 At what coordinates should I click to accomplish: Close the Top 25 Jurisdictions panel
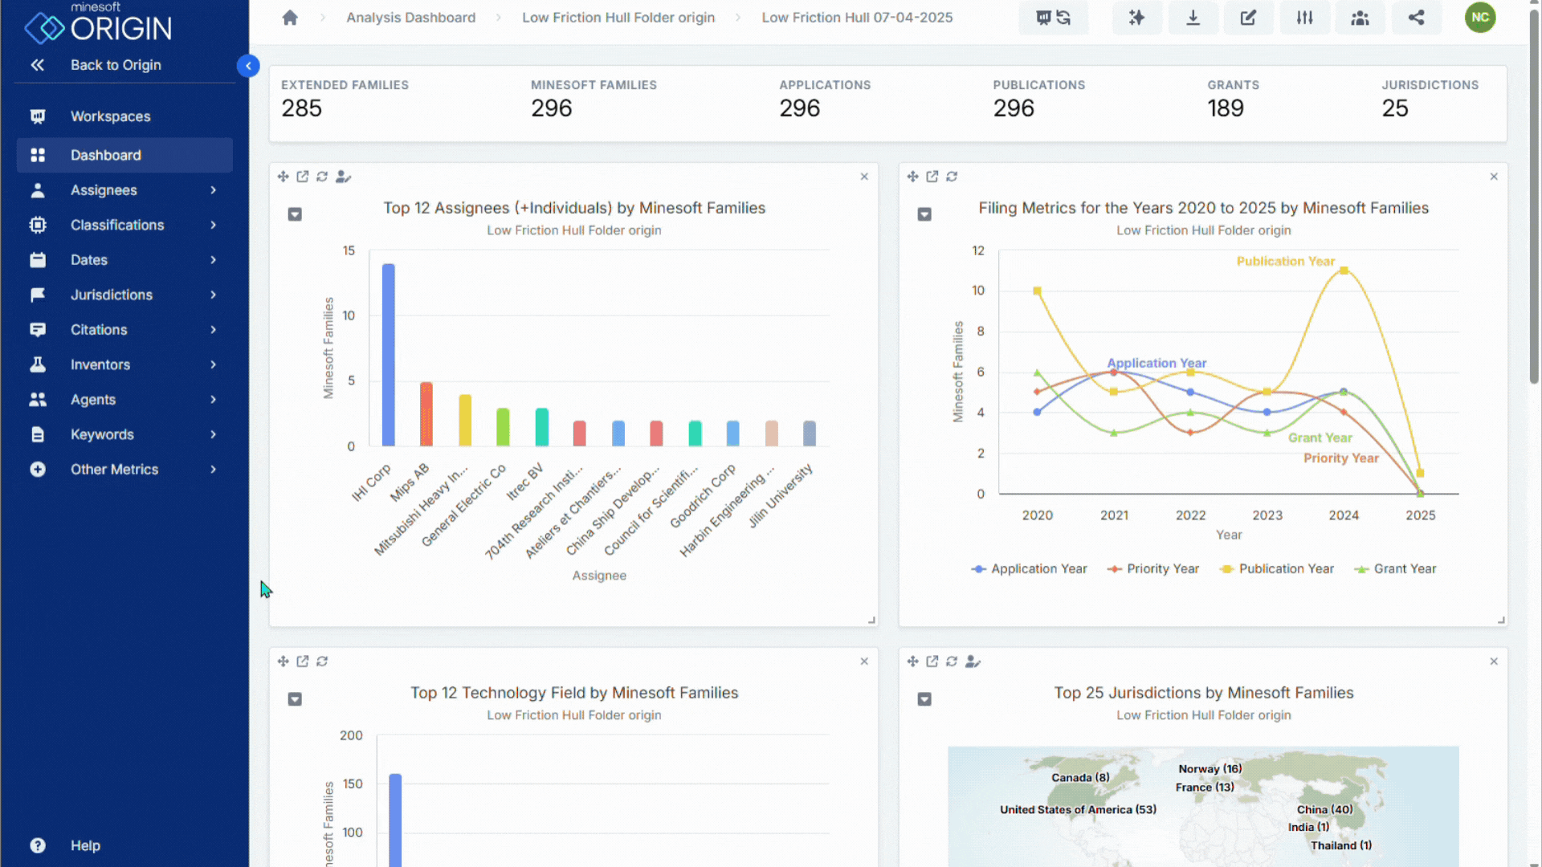click(x=1494, y=661)
